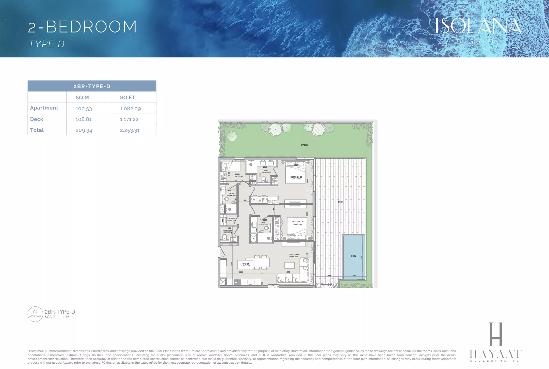Click the lone round tree in garden corner
The width and height of the screenshot is (549, 369).
232,136
